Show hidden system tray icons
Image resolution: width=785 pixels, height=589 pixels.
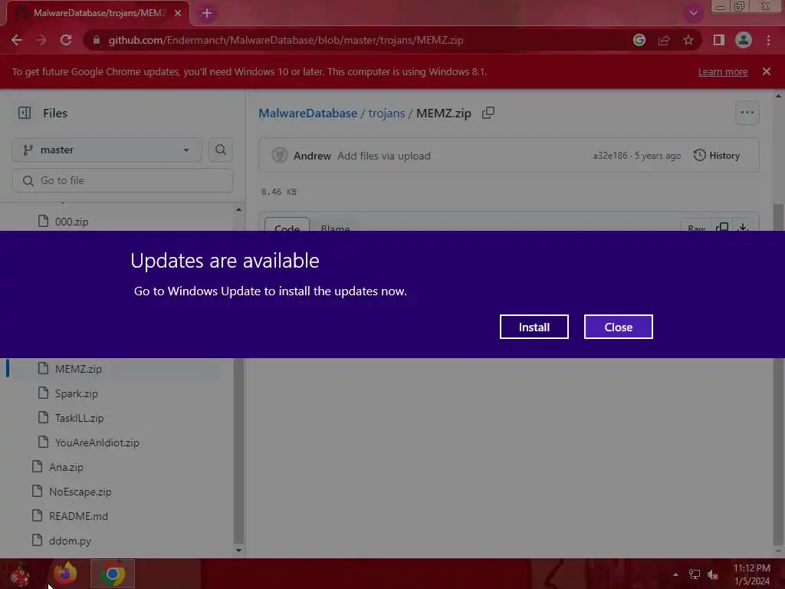click(675, 574)
